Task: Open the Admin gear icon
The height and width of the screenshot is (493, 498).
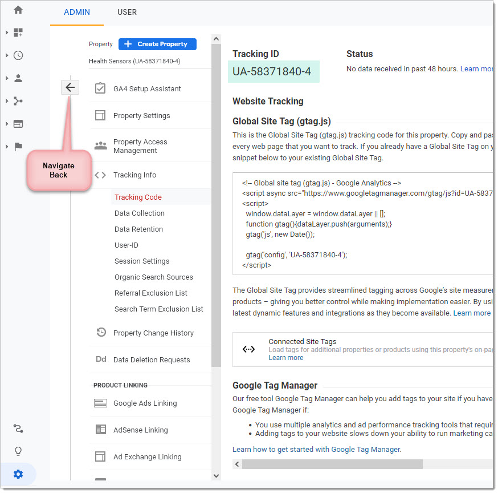Action: pos(18,475)
